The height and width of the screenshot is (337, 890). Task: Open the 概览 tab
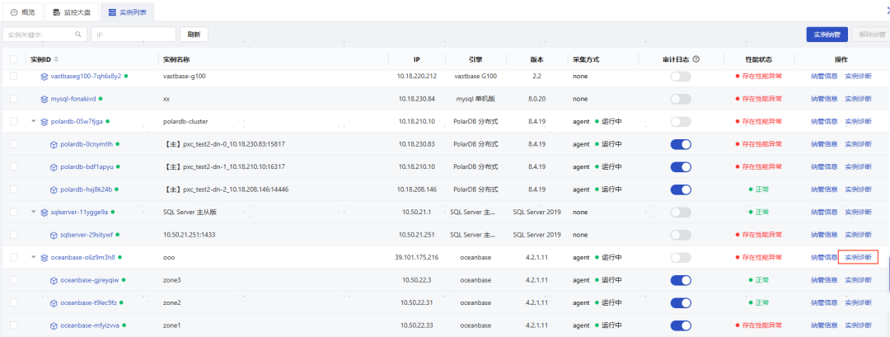pyautogui.click(x=22, y=12)
